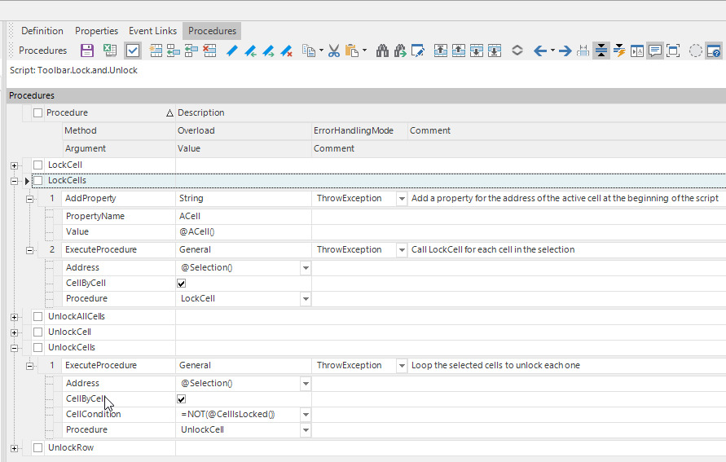Click the Paste clipboard icon

(352, 51)
